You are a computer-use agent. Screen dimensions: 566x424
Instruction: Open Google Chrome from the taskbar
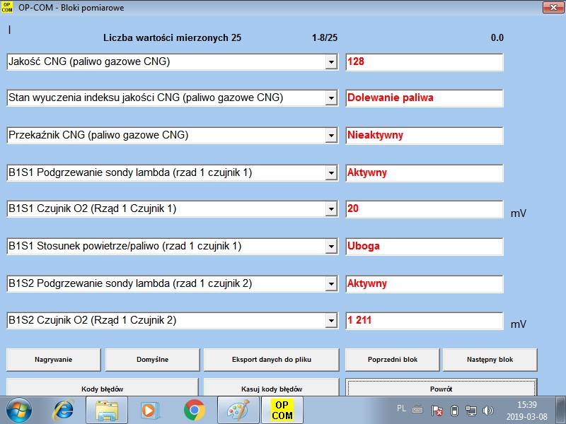(x=195, y=410)
